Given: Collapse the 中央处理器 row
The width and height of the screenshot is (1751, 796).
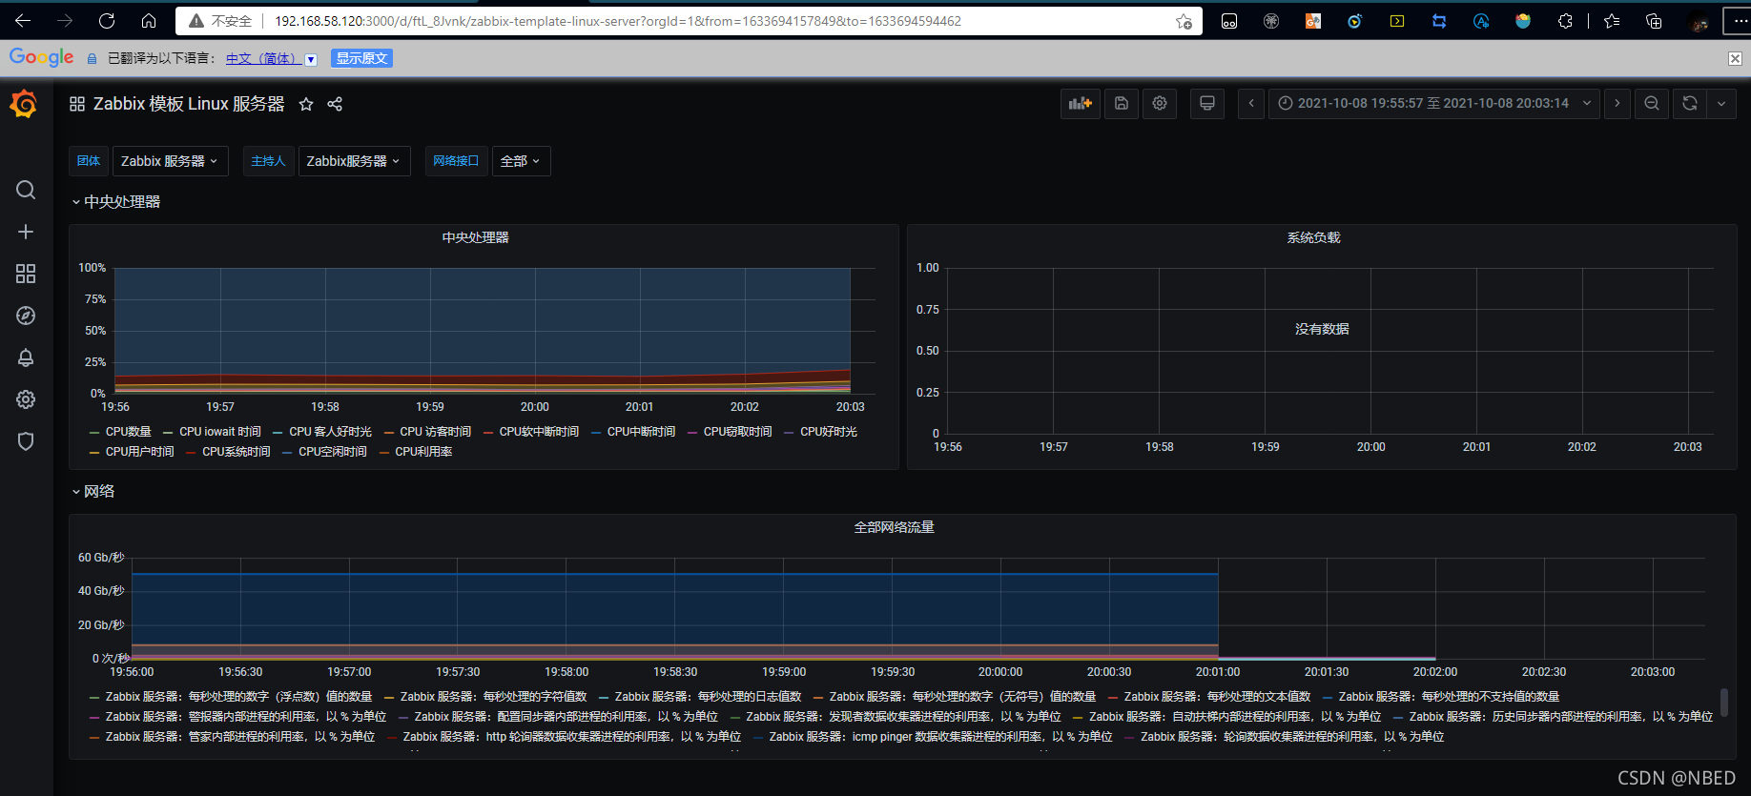Looking at the screenshot, I should 116,202.
